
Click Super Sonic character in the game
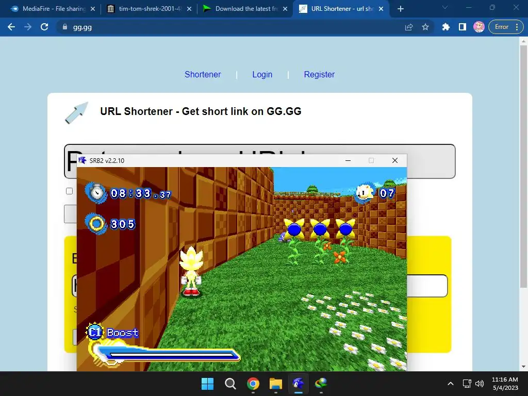pos(191,272)
